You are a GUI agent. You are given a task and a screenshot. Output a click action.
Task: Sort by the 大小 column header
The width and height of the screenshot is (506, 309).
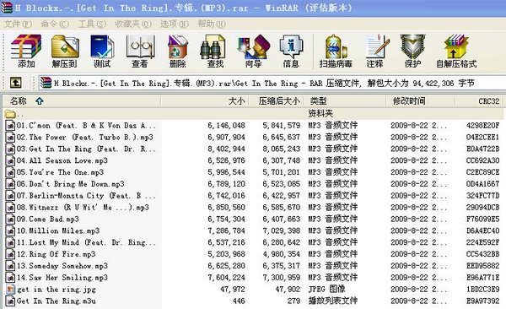[x=205, y=101]
